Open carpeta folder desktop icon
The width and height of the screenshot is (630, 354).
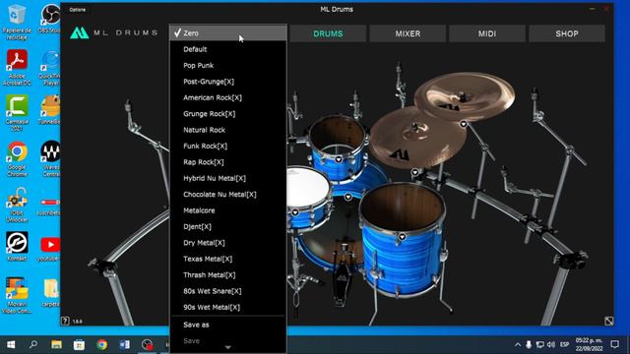tap(50, 293)
